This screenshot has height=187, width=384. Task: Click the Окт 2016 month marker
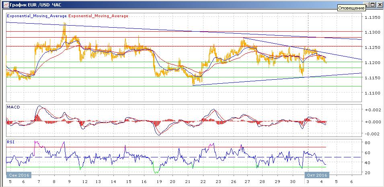[x=317, y=175]
